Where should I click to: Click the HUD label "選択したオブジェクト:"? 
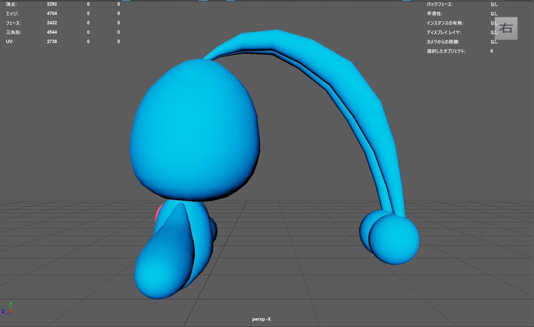pos(446,51)
